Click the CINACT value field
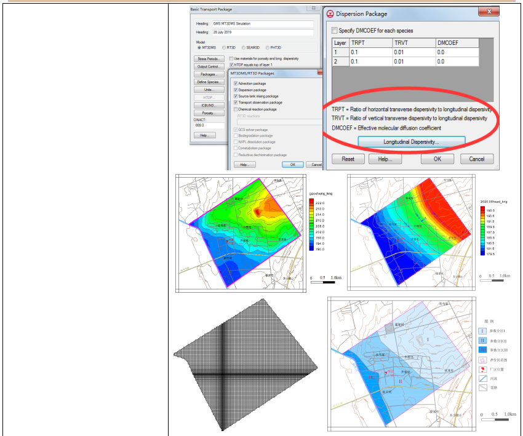The image size is (523, 436). [x=208, y=124]
